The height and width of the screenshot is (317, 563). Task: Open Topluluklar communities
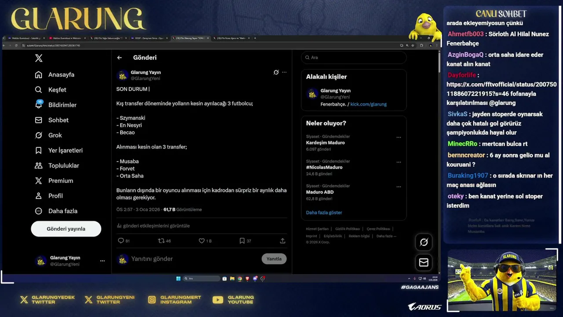57,166
